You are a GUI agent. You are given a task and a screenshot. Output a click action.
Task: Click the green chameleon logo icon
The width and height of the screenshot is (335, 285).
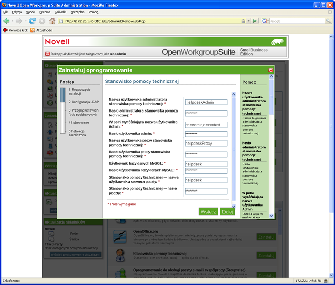point(277,42)
